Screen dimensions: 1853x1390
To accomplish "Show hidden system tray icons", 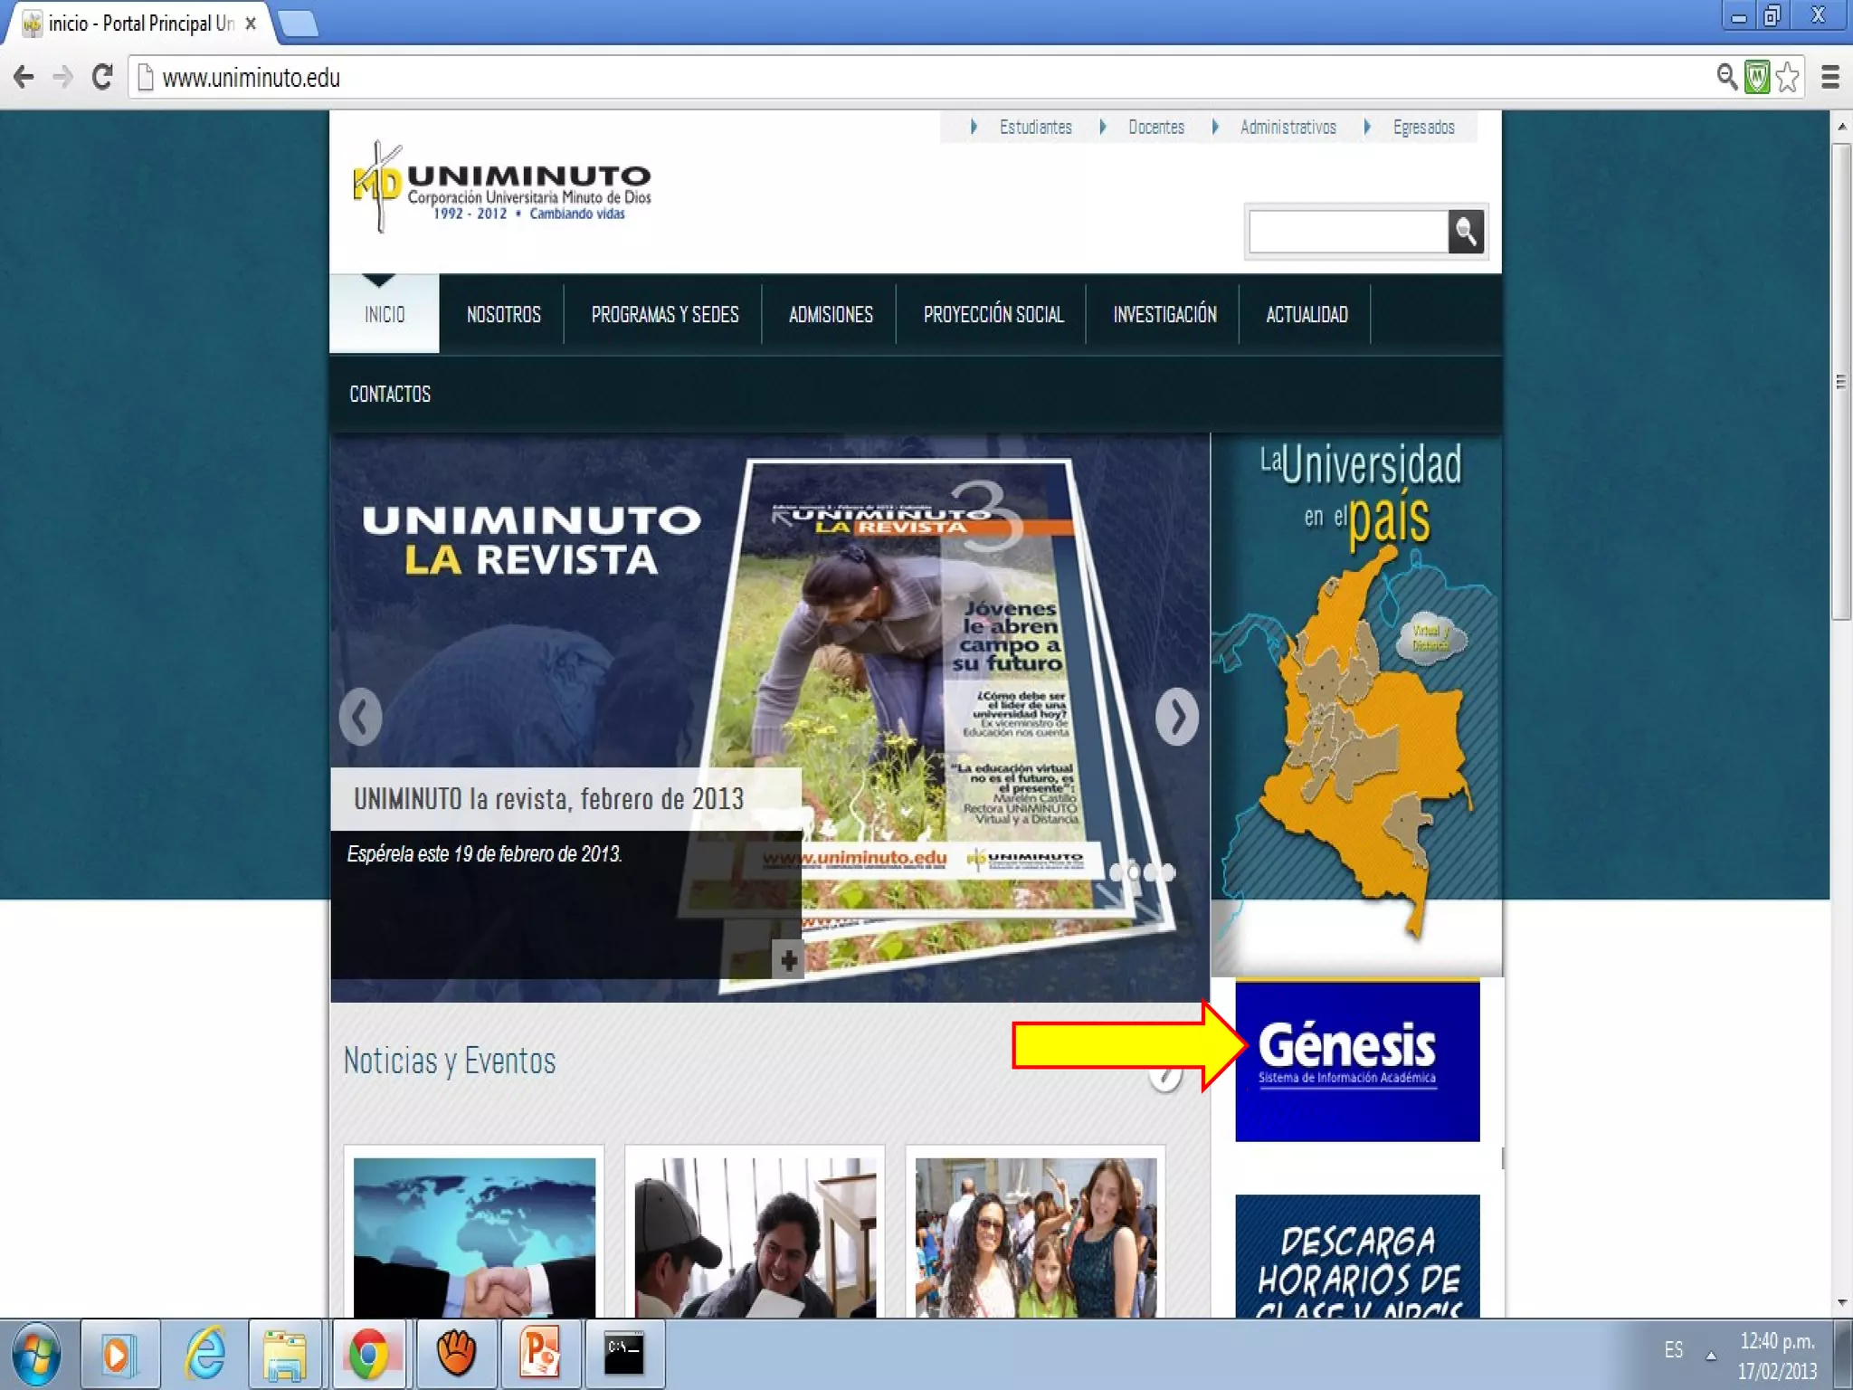I will point(1711,1356).
